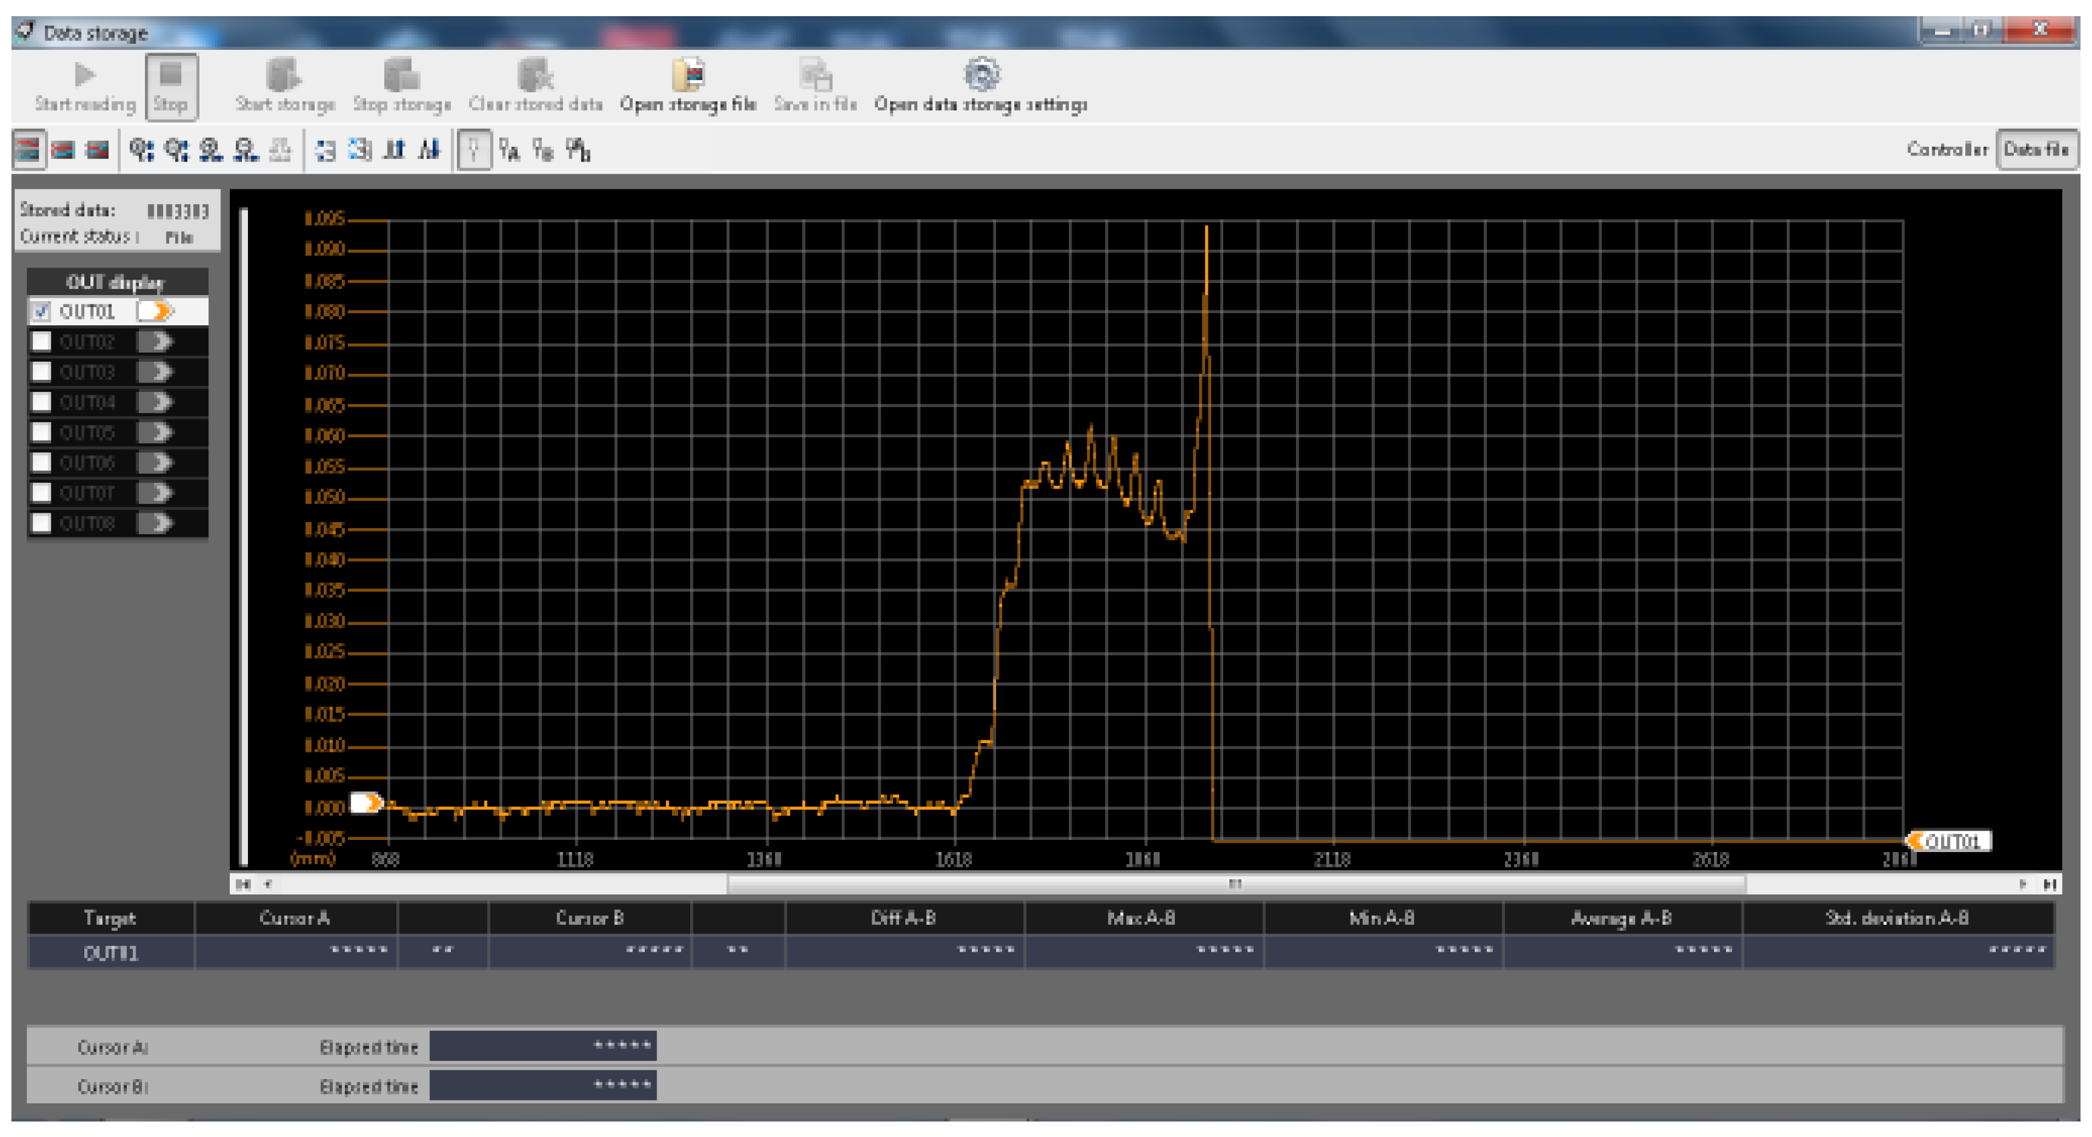Click the OUT01 arrow marker in list

click(155, 312)
